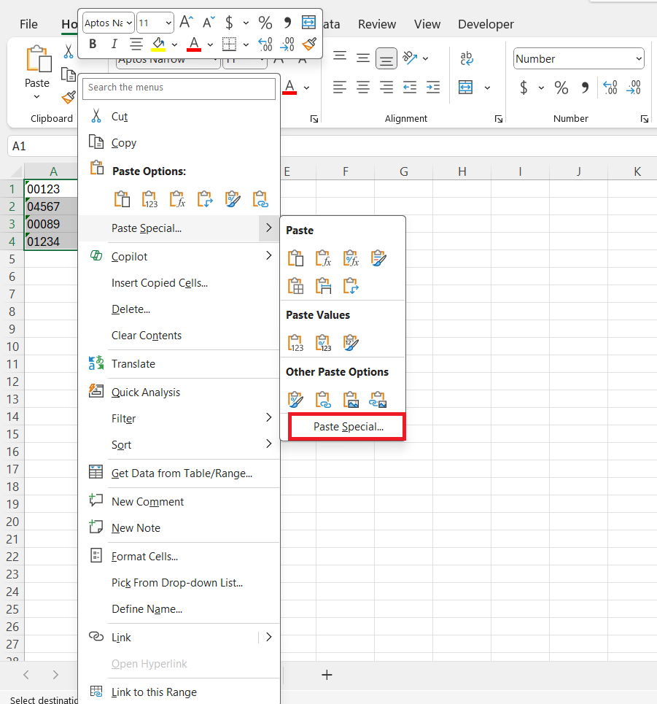Click the ribbon Paste button
This screenshot has height=704, width=657.
click(37, 71)
